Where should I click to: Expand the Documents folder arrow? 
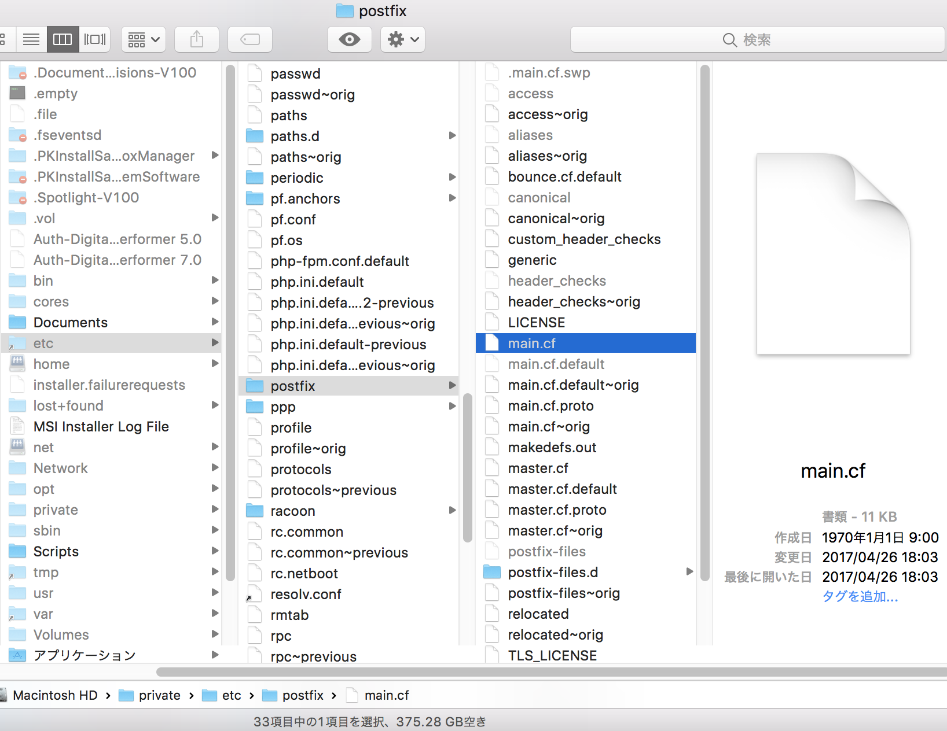(215, 322)
